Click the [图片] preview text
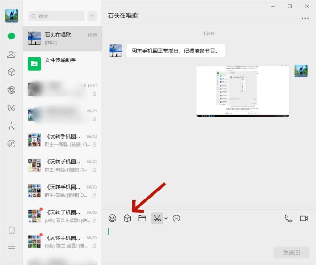316x265 pixels. [x=51, y=43]
